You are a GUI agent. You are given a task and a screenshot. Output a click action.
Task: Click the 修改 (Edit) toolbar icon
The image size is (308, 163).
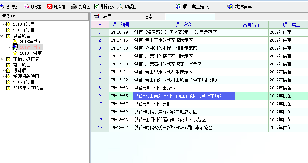[x=26, y=7]
